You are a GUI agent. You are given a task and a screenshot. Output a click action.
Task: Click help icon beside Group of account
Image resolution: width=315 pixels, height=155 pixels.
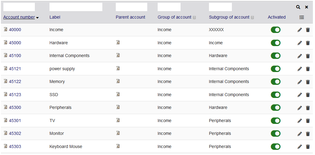tap(194, 18)
